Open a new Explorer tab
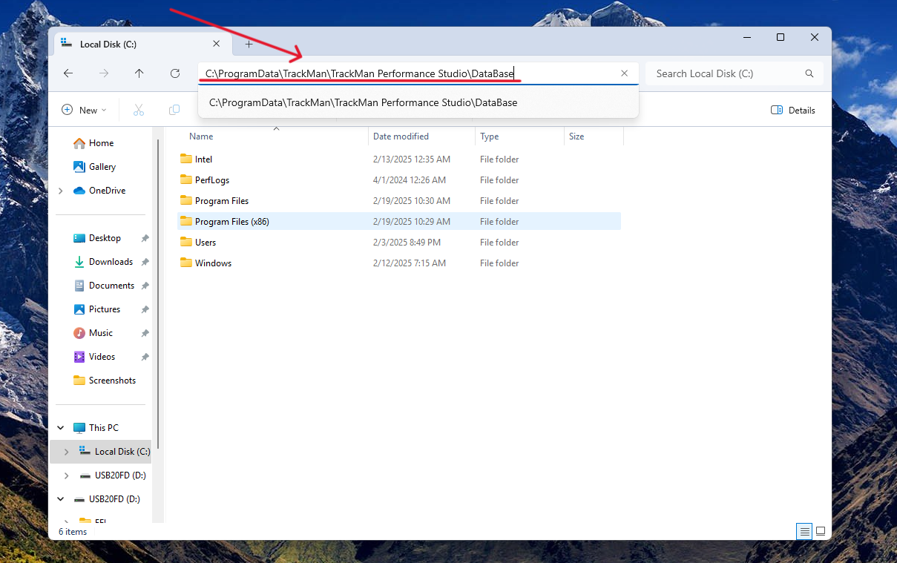The image size is (897, 563). [x=249, y=44]
